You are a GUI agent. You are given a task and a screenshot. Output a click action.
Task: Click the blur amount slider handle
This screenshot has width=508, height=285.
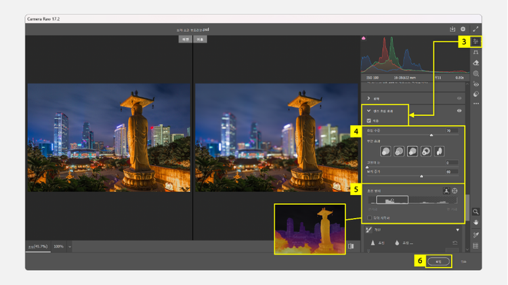pyautogui.click(x=431, y=135)
